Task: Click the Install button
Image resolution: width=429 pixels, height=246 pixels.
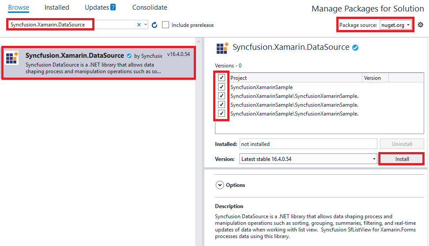Action: tap(402, 159)
